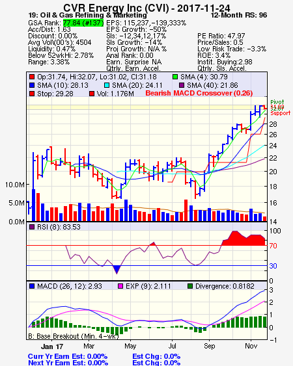293x366 pixels.
Task: Click the Price/Sales: 0.5 text
Action: click(x=220, y=42)
